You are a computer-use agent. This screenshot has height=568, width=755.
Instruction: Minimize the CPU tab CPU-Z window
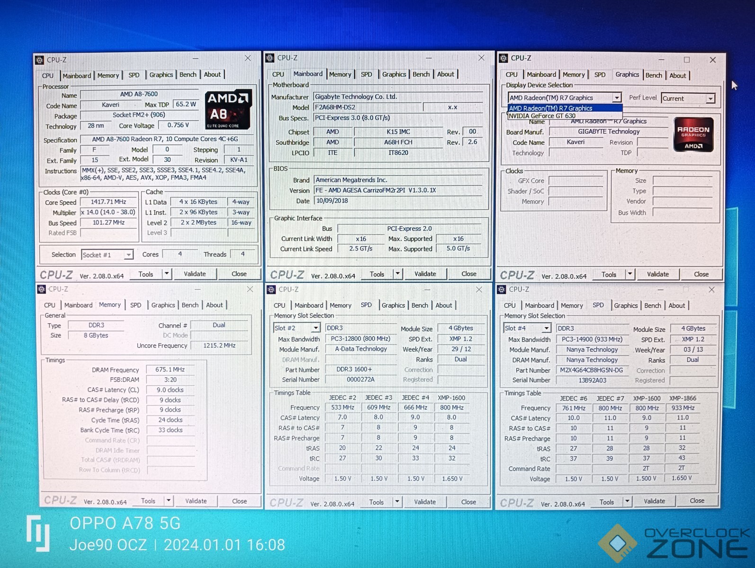click(x=195, y=59)
